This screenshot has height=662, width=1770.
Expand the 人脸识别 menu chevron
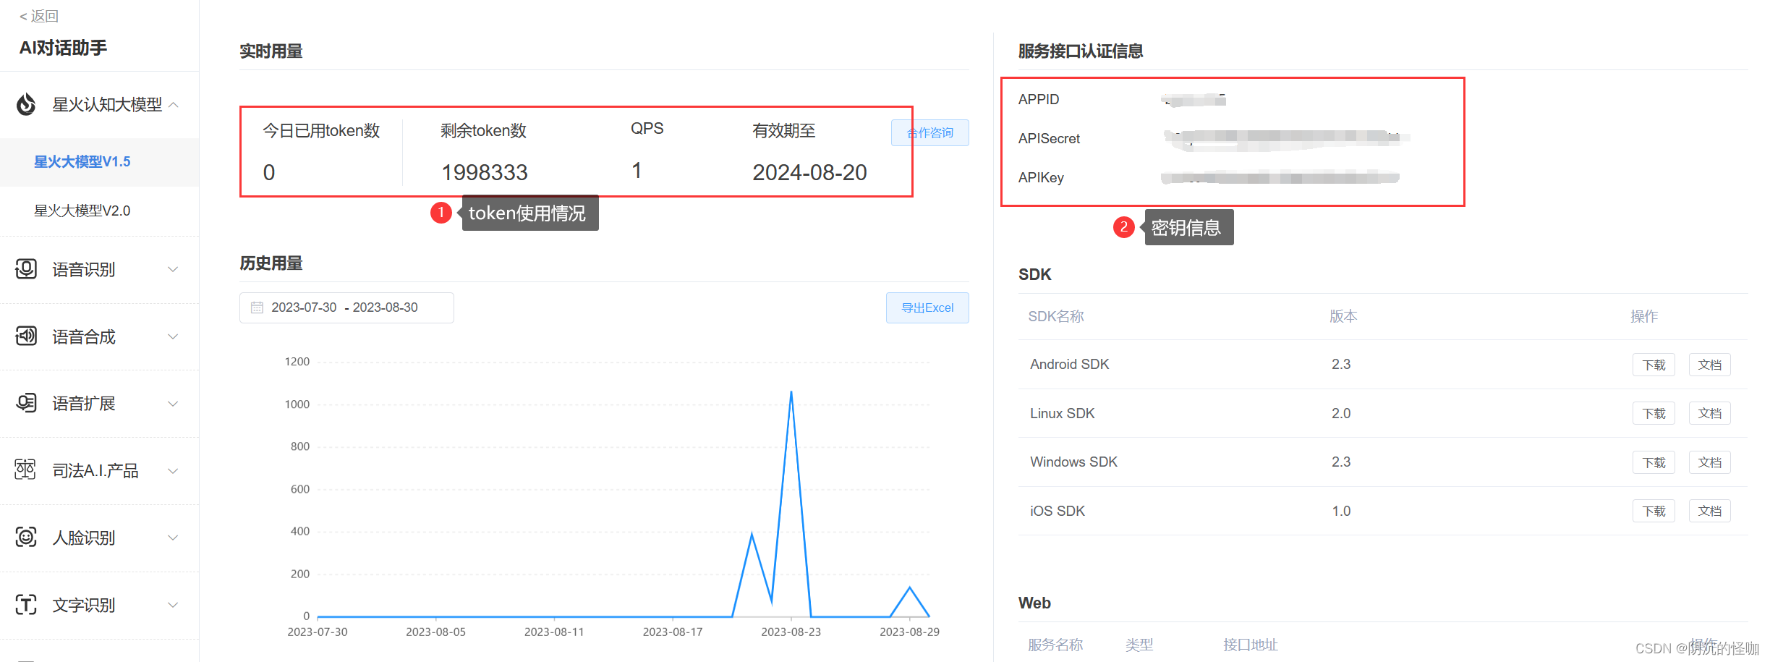point(174,538)
